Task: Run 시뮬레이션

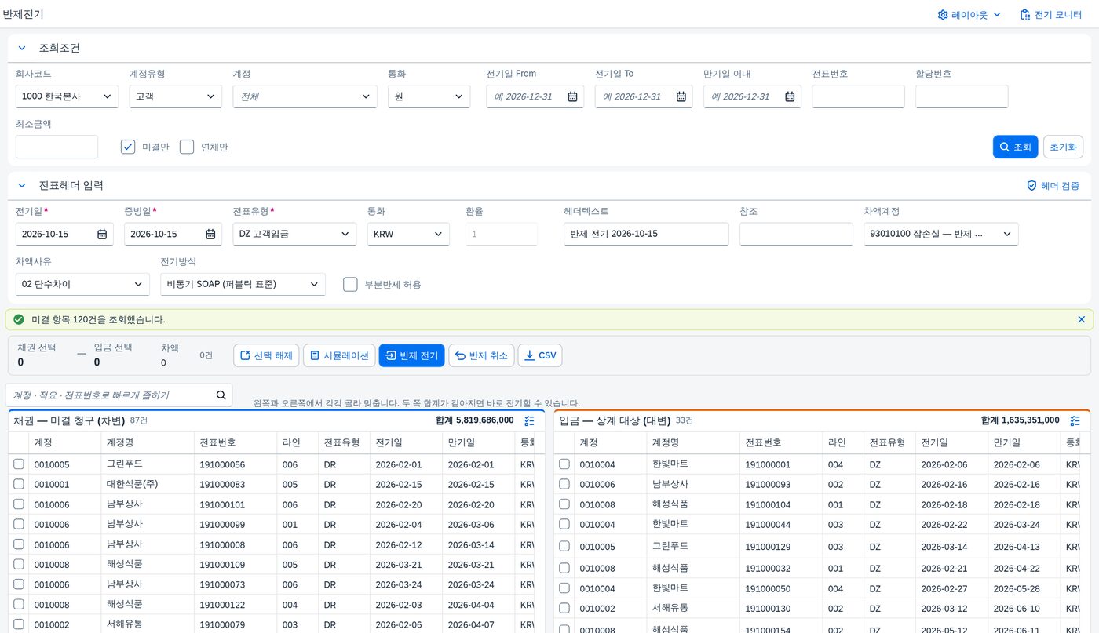Action: click(339, 355)
